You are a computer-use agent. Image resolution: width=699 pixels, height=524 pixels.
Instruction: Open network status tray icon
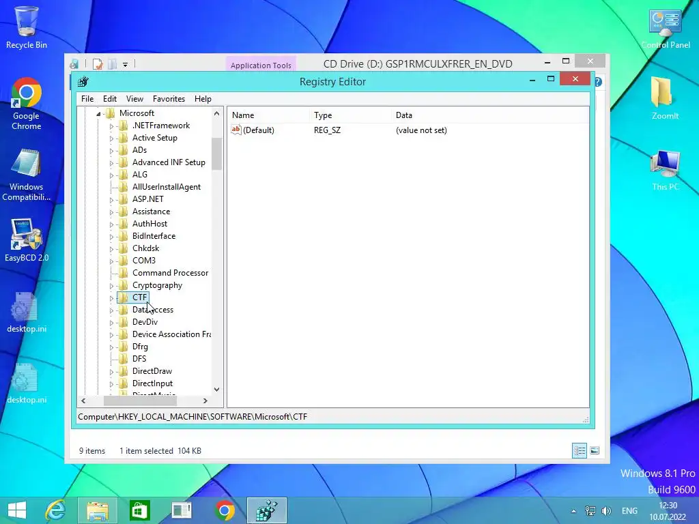coord(590,511)
